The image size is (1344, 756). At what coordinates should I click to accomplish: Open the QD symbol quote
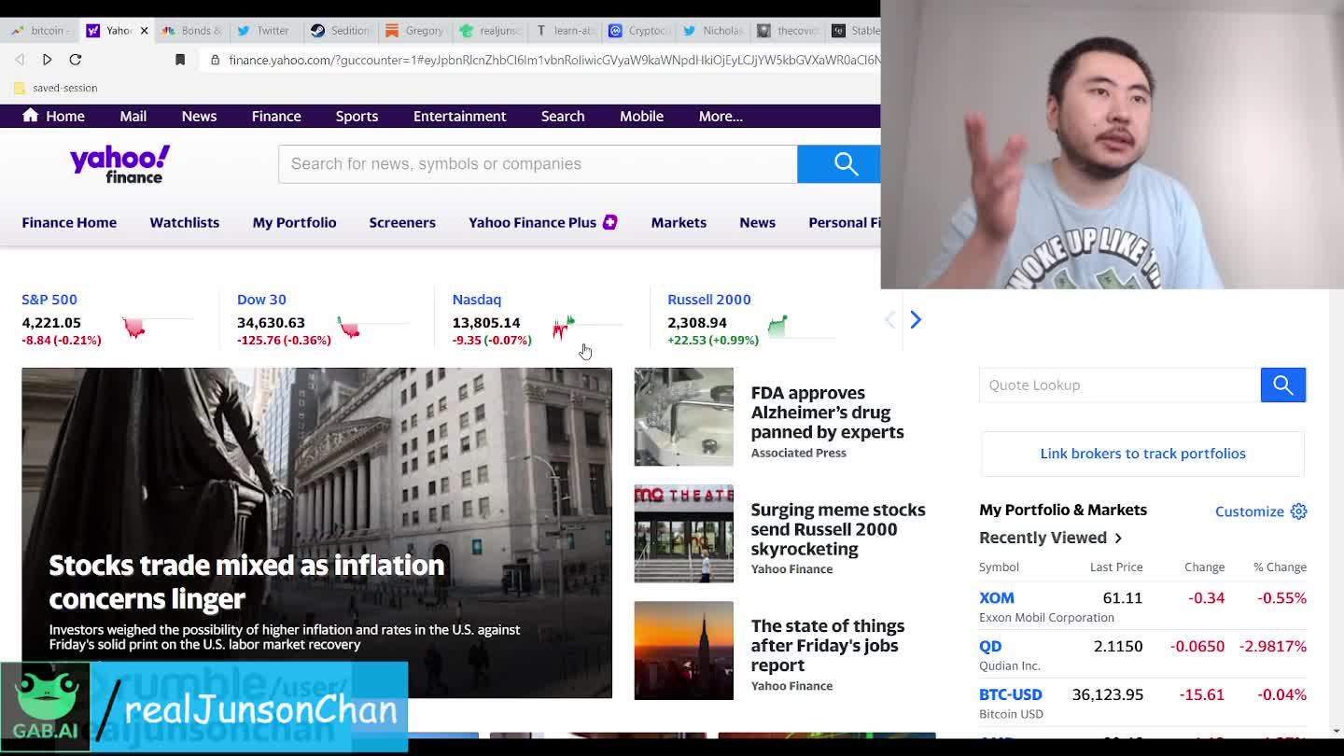(990, 646)
